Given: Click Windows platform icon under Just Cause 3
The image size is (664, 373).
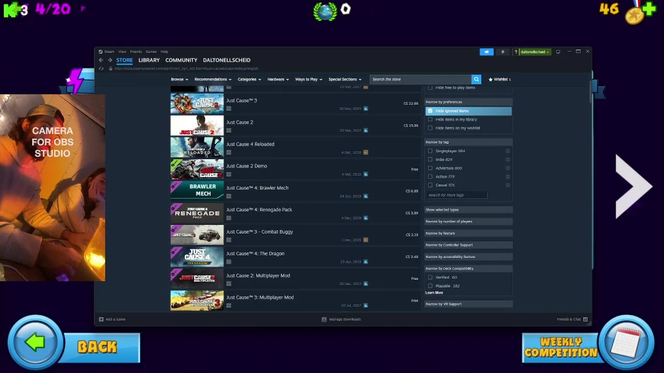Looking at the screenshot, I should tap(229, 108).
